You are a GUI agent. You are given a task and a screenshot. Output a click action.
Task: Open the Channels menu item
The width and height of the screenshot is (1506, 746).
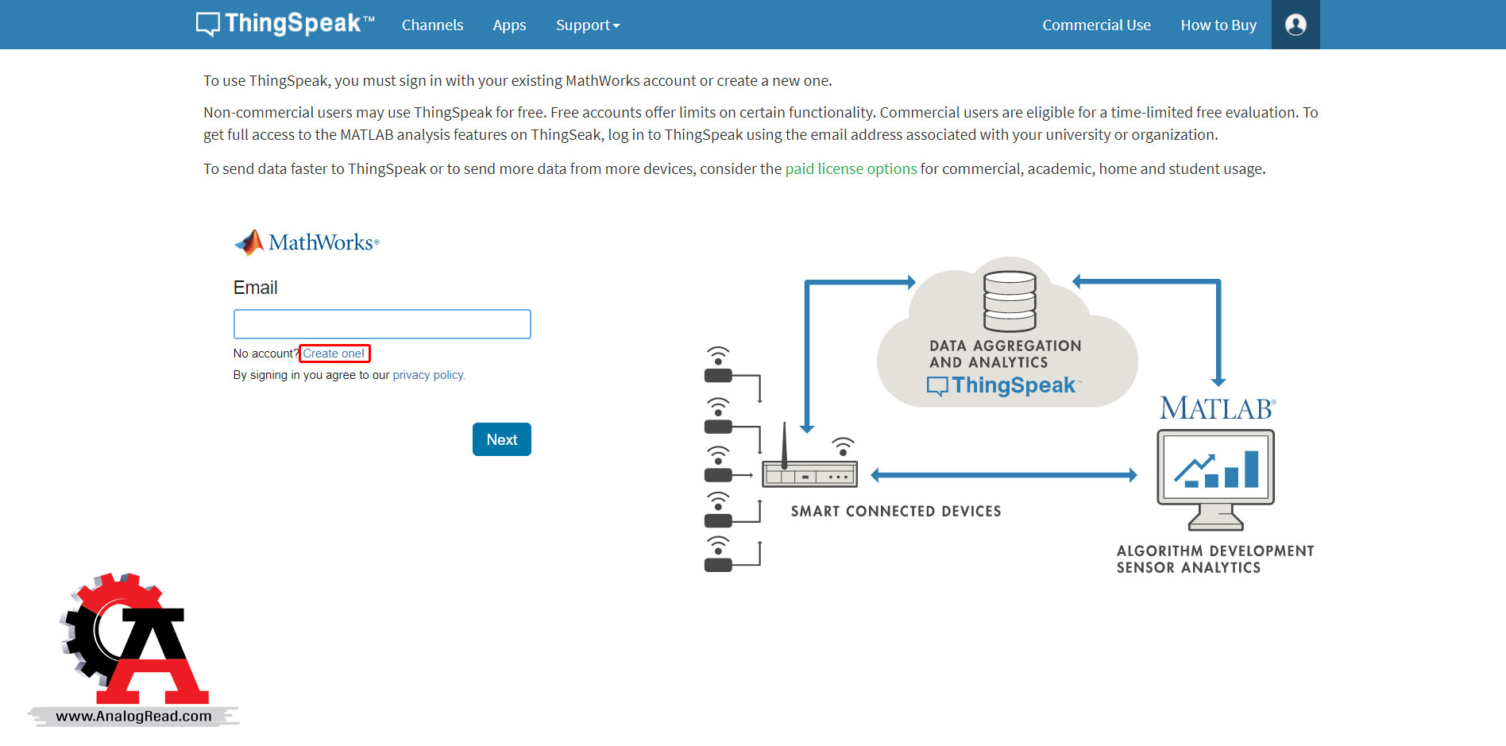(x=432, y=25)
